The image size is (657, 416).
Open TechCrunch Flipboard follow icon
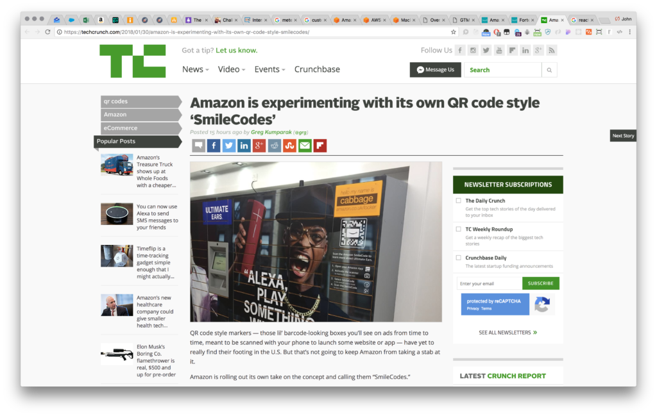click(512, 51)
